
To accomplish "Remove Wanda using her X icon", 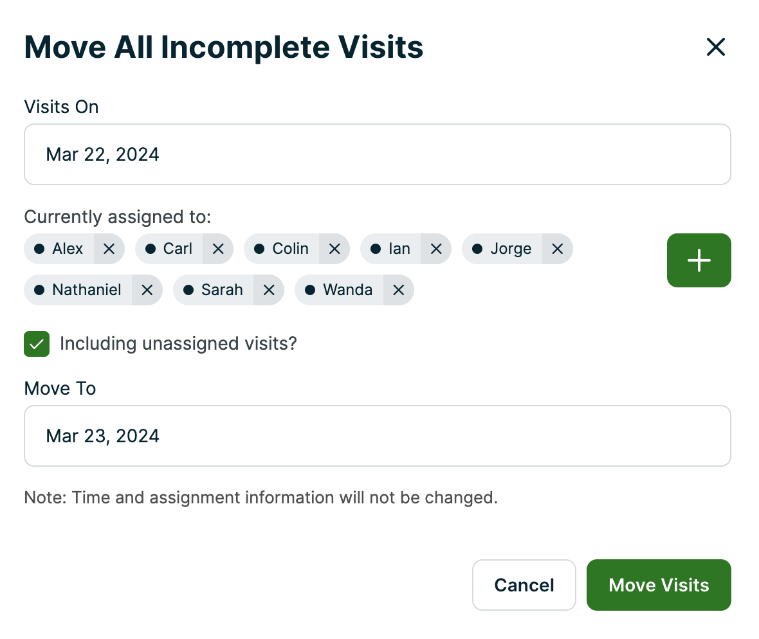I will point(398,290).
